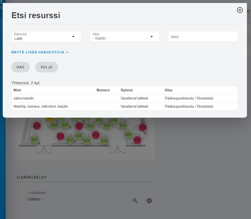Click the search magnifier icon in Lisäpalvelut

(x=135, y=201)
